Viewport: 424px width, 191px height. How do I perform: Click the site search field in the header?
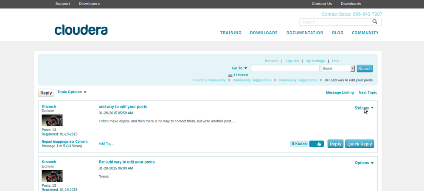point(336,22)
